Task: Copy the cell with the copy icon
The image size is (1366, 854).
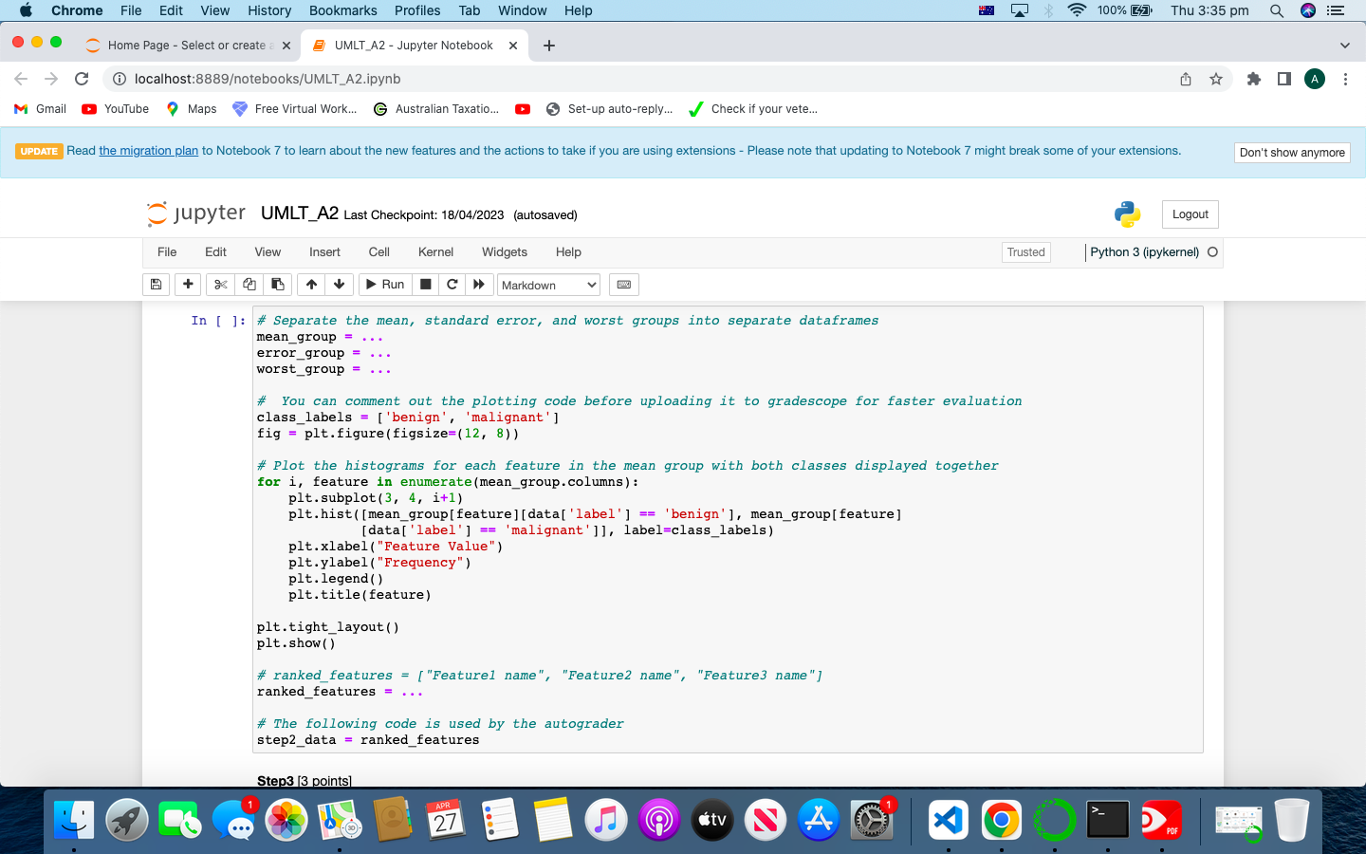Action: (x=249, y=284)
